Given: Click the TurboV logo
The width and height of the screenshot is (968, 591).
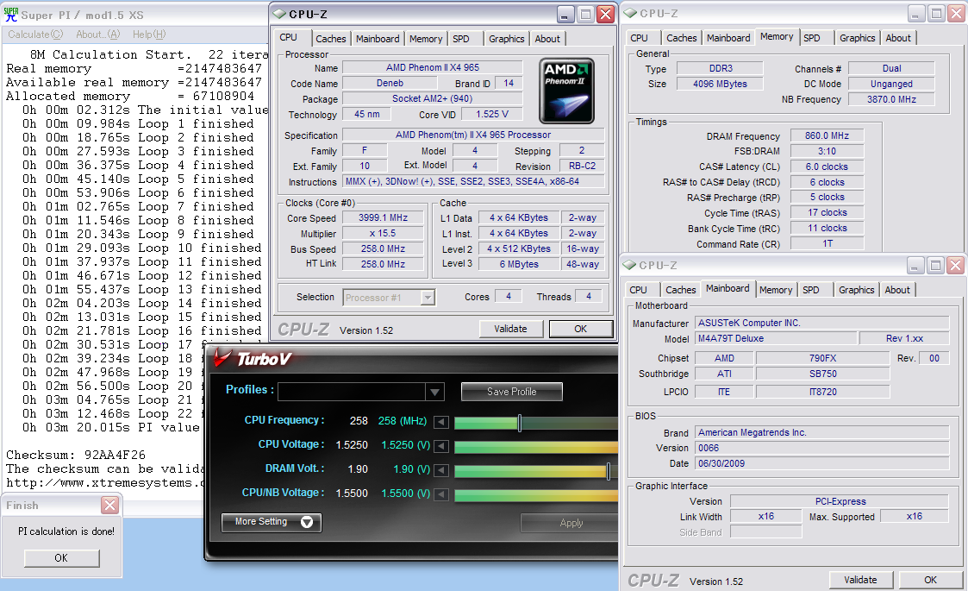Looking at the screenshot, I should tap(253, 359).
